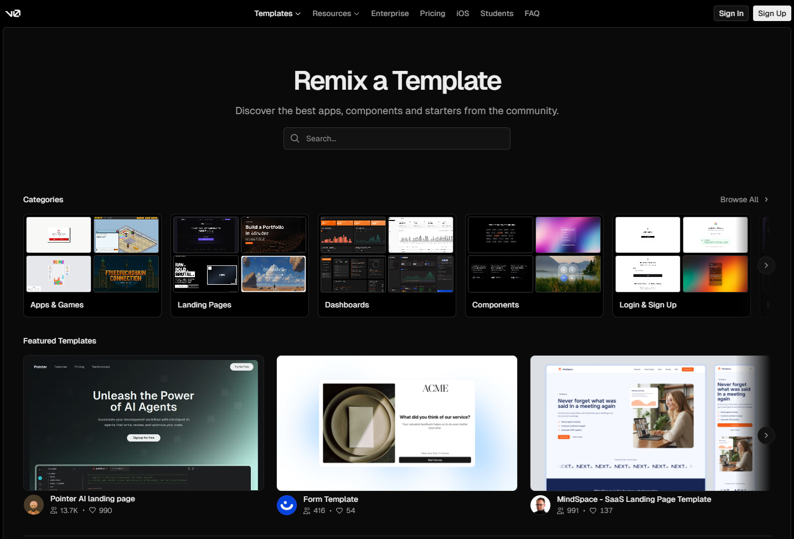Screen dimensions: 794x539
Task: Focus the template search field
Action: [x=404, y=138]
